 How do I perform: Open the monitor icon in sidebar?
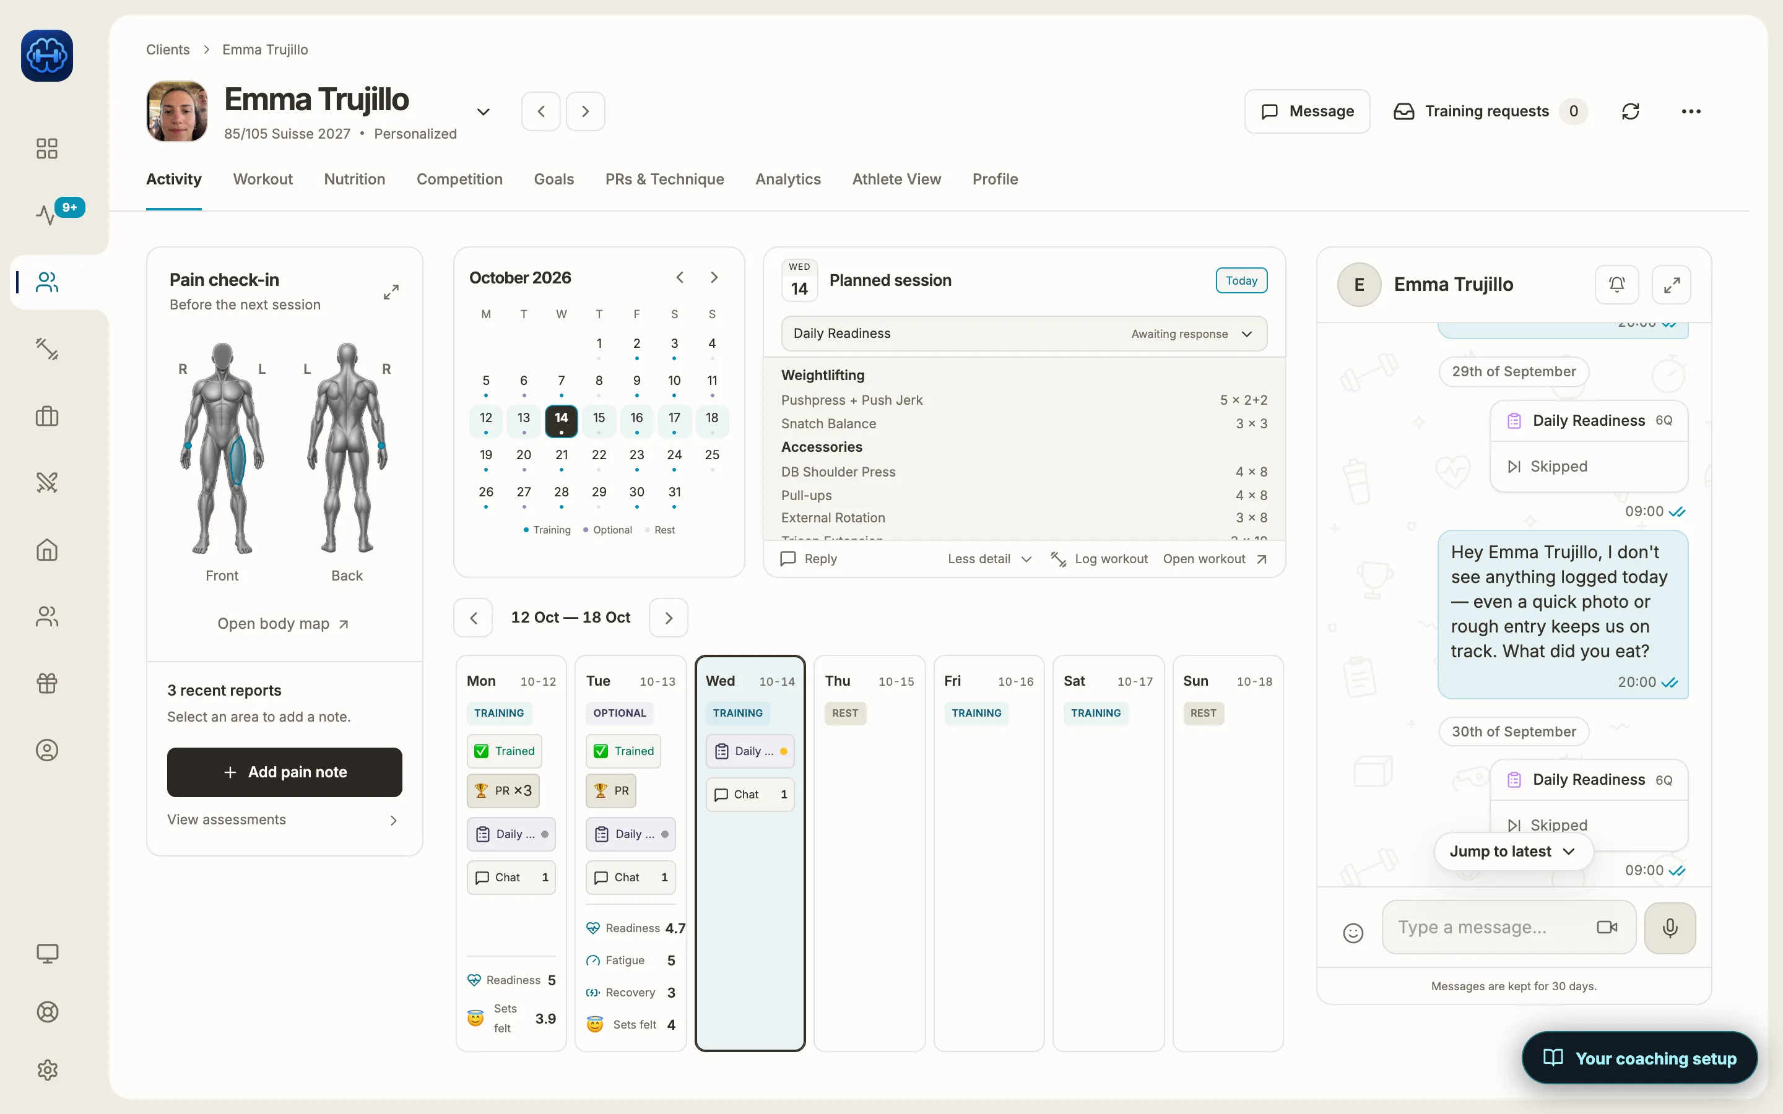[x=47, y=953]
